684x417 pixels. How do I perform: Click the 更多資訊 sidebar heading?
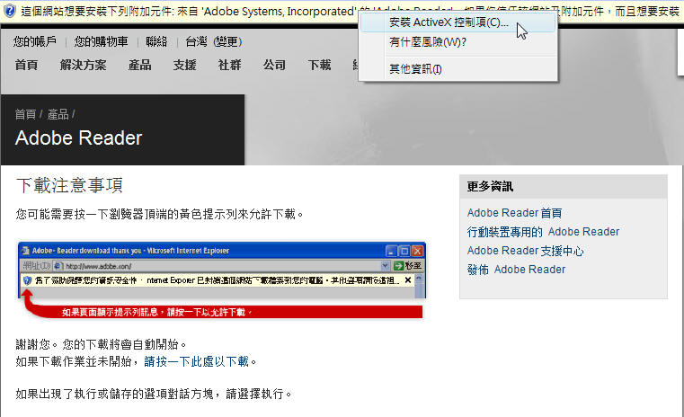(490, 186)
